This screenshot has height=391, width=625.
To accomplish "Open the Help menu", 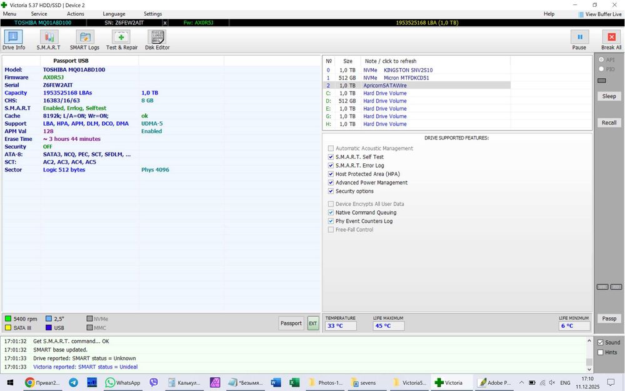I will (x=549, y=14).
